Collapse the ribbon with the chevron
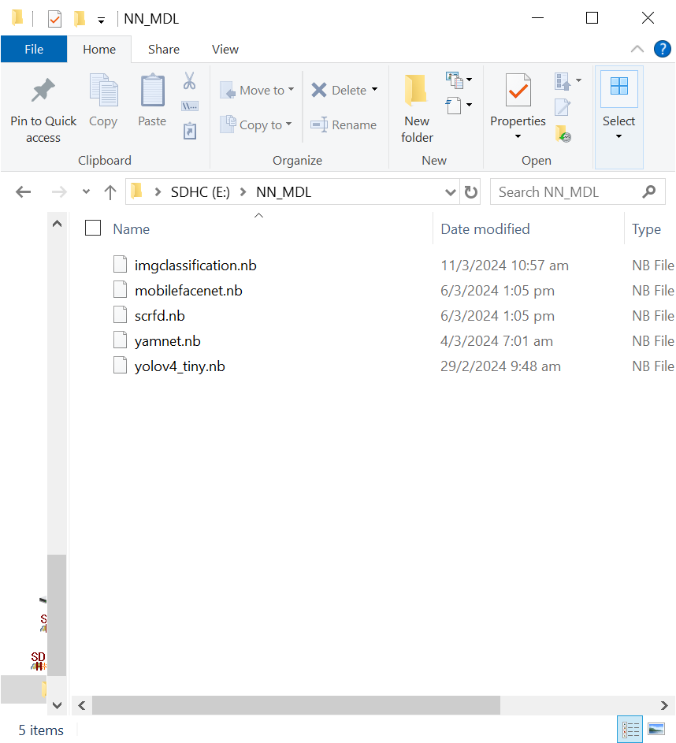676x743 pixels. (637, 49)
